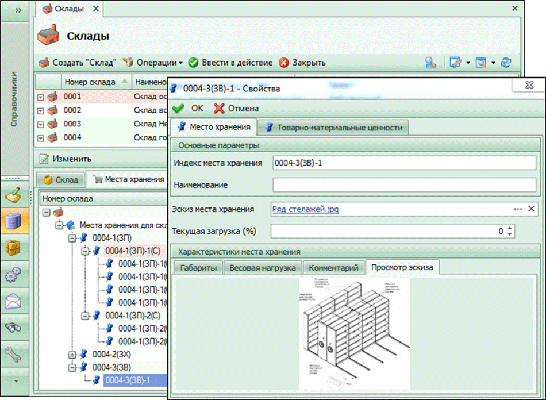Collapse tree node 0004-1(ЗП)-2(С)
546x400 pixels.
(x=85, y=316)
